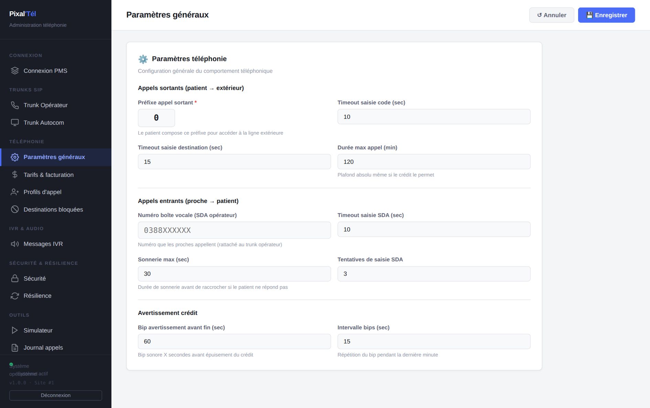
Task: Select the Durée max appel field
Action: (434, 162)
